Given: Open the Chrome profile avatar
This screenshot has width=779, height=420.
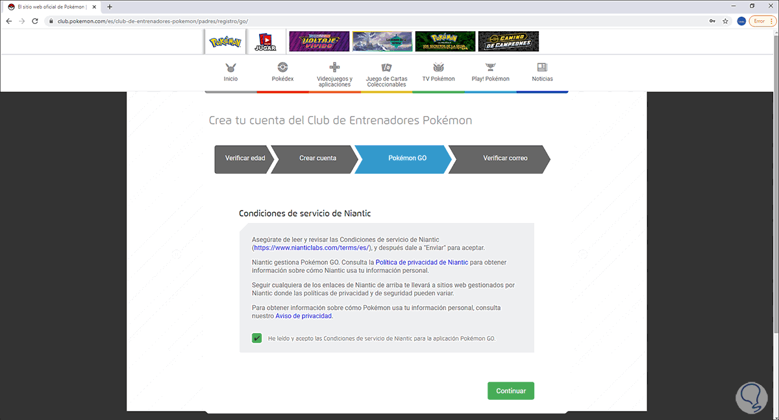Looking at the screenshot, I should (741, 21).
